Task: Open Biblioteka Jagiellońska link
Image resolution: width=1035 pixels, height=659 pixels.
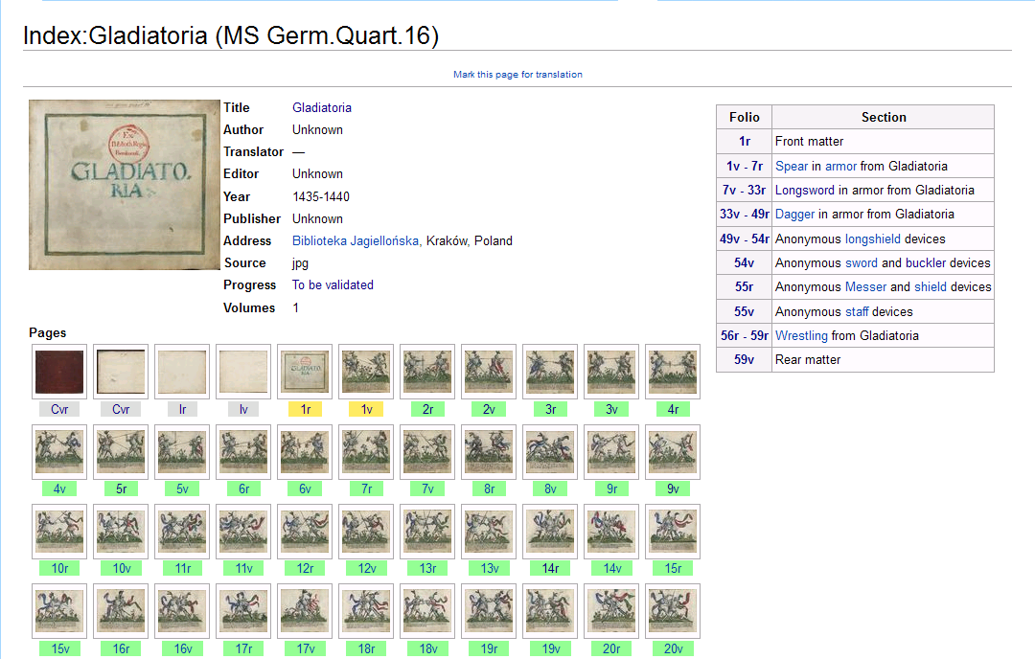Action: pos(356,240)
